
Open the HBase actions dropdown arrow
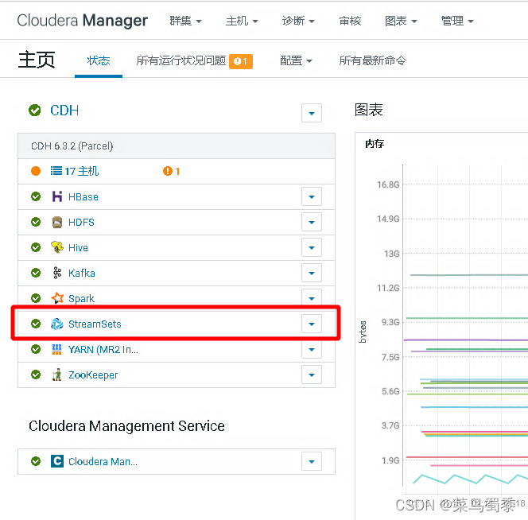click(312, 196)
